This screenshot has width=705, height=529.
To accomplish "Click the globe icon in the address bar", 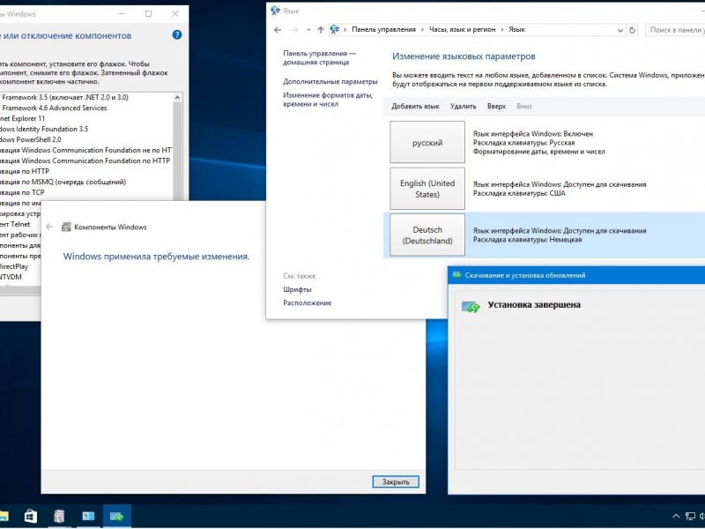I will pos(335,30).
